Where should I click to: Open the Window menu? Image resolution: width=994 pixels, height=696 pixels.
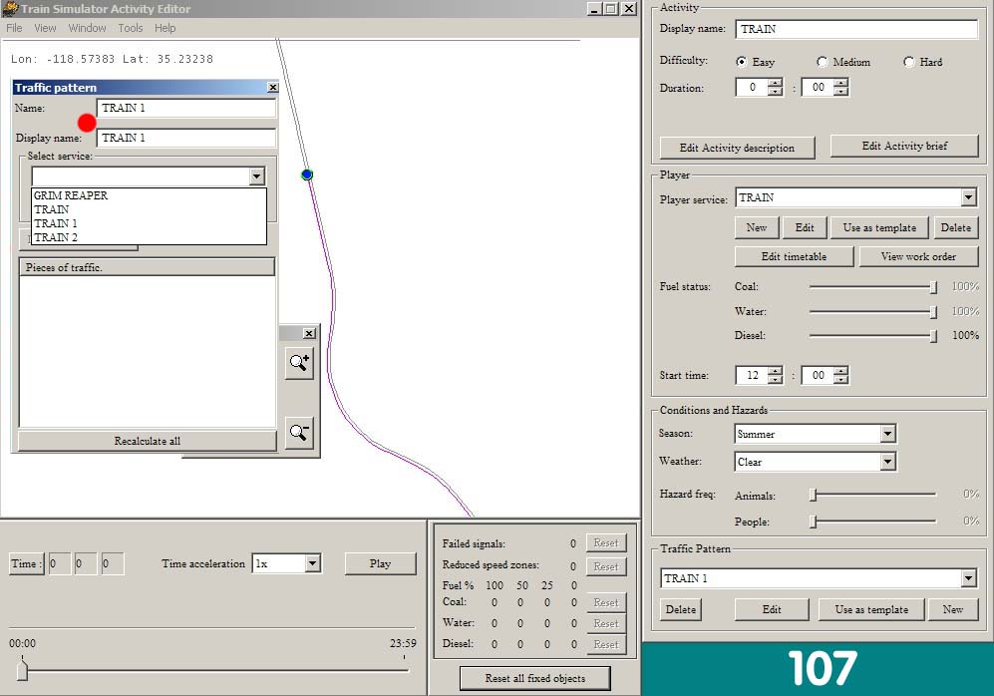point(87,28)
